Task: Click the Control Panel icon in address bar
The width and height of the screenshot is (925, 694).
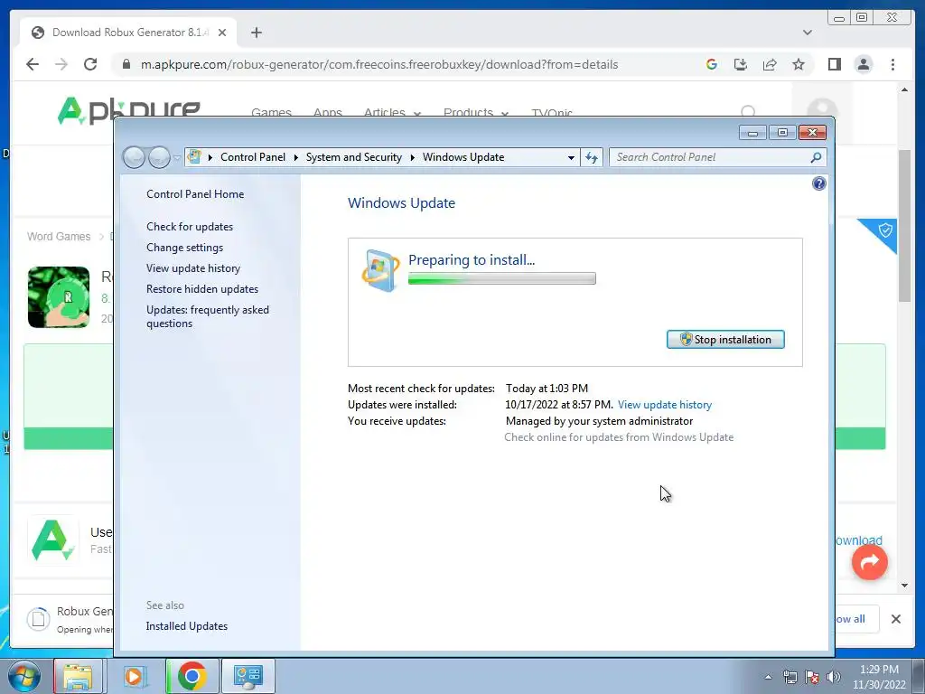Action: [x=194, y=157]
